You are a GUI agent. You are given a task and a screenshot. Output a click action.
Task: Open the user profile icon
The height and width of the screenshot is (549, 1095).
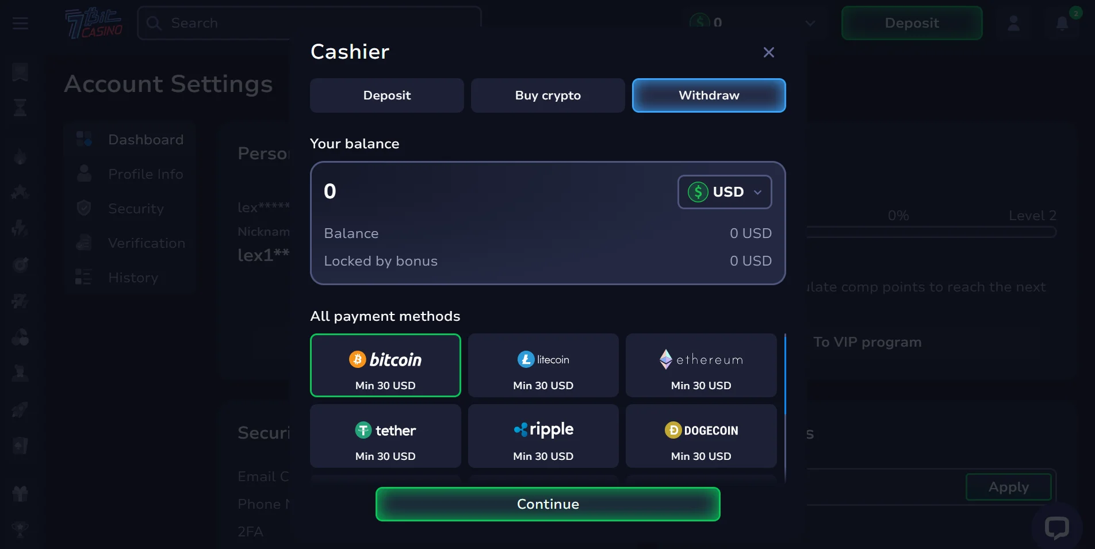(1013, 23)
